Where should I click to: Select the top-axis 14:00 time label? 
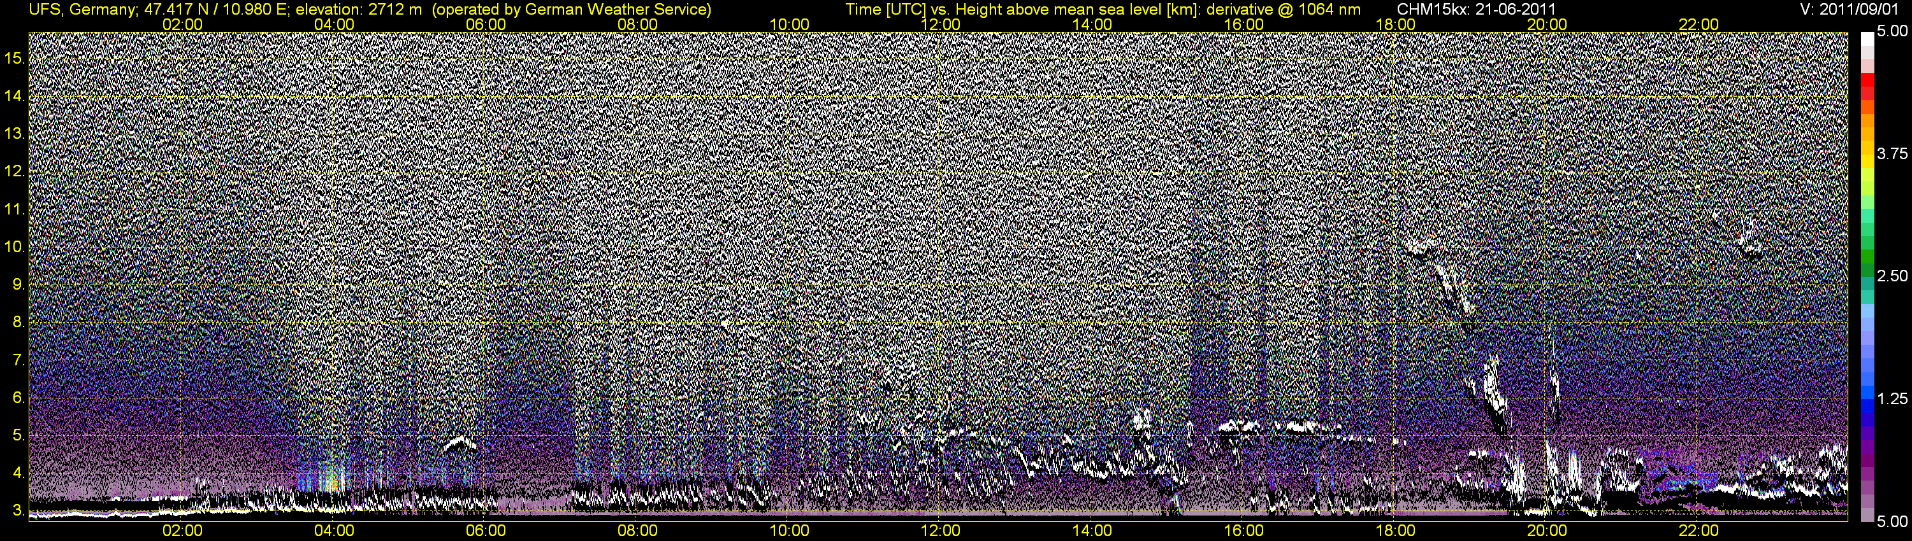(1092, 24)
